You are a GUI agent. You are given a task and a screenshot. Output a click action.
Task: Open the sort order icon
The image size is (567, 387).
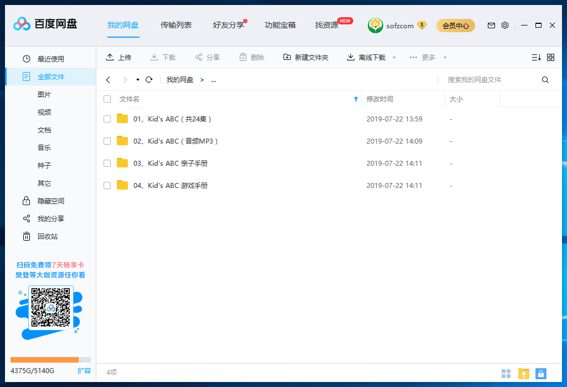(536, 57)
